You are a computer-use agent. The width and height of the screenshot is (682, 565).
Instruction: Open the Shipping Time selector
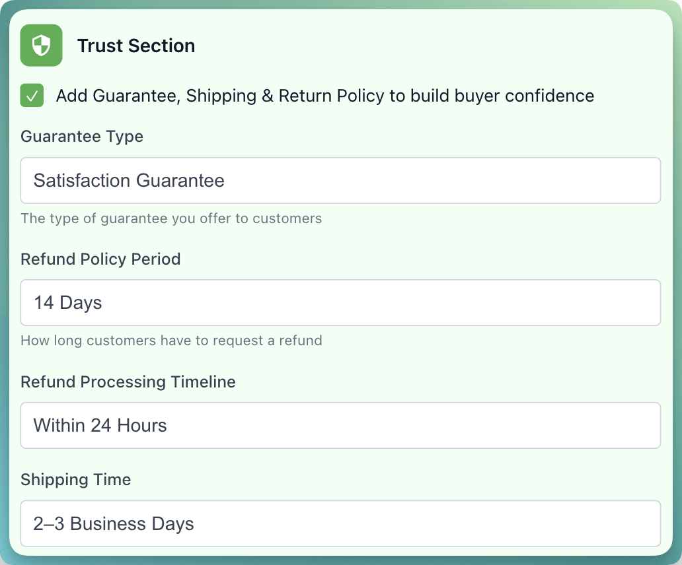coord(340,523)
